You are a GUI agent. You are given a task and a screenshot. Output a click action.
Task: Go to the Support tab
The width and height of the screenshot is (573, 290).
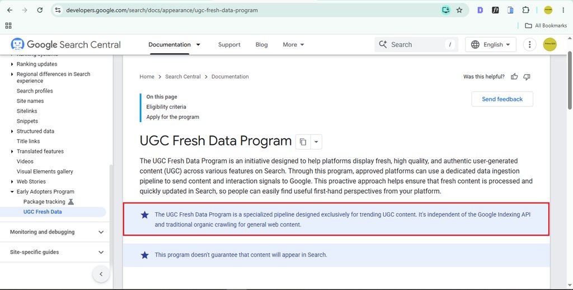click(229, 45)
